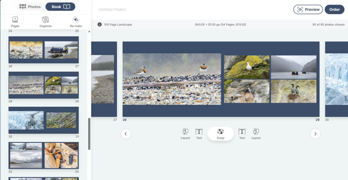Image resolution: width=348 pixels, height=180 pixels.
Task: Select the kayaks in misty fjord photo
Action: click(294, 67)
